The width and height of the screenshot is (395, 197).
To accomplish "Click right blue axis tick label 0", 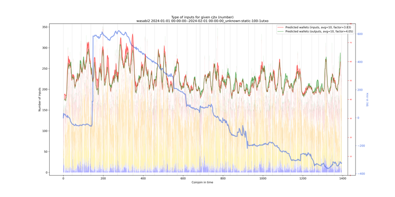I will 359,118.
